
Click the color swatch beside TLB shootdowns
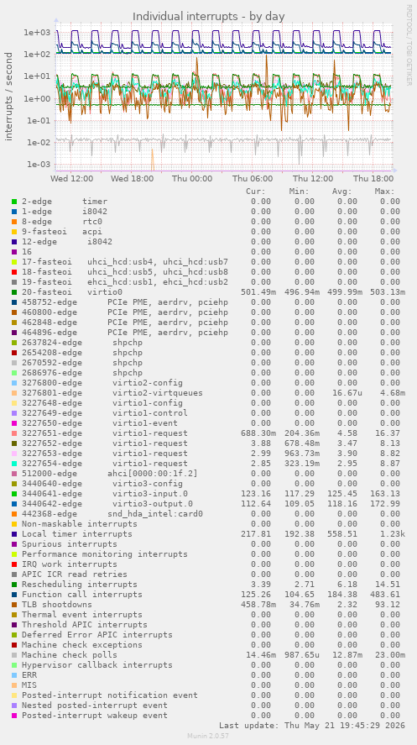click(x=14, y=605)
